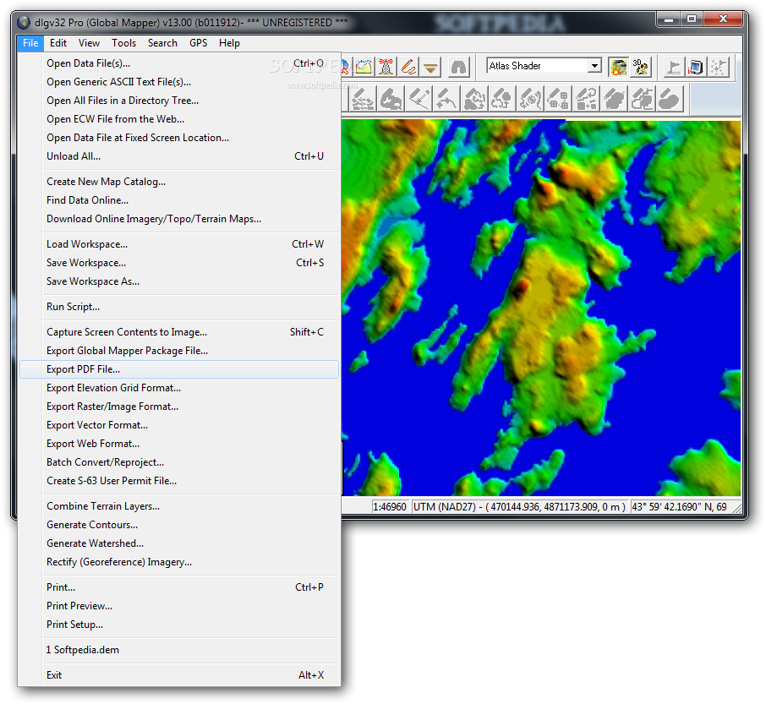Activate the Digitizer pencil tool
766x704 pixels.
[408, 67]
